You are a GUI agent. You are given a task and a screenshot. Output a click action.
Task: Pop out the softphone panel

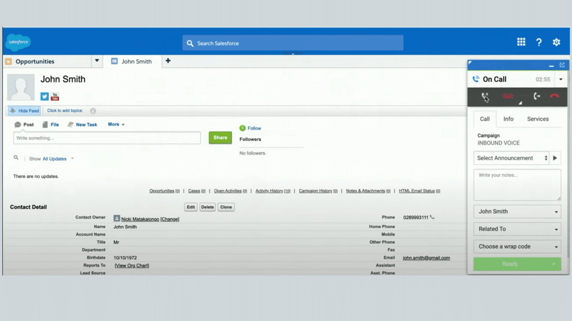562,65
